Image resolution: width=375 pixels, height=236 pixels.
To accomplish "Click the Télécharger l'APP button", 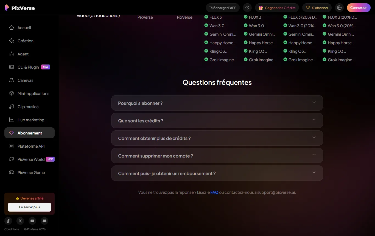I will pyautogui.click(x=223, y=8).
